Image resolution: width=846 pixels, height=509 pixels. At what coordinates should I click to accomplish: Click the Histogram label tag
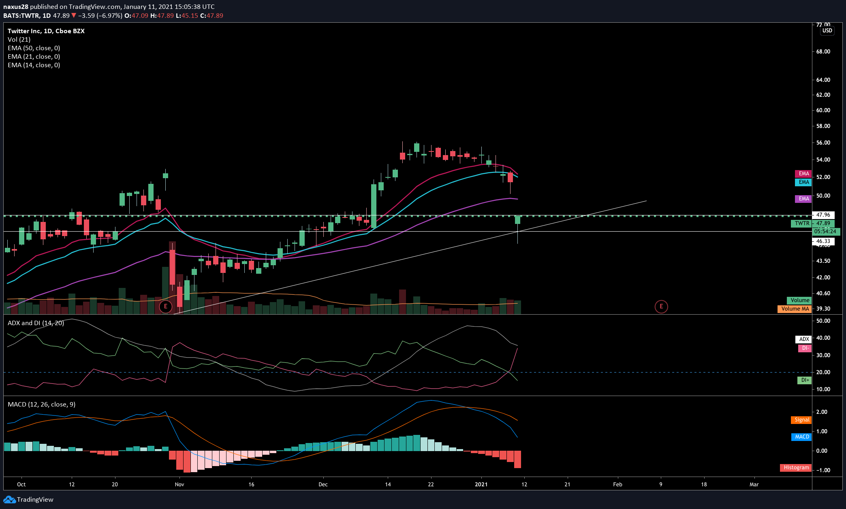tap(796, 468)
